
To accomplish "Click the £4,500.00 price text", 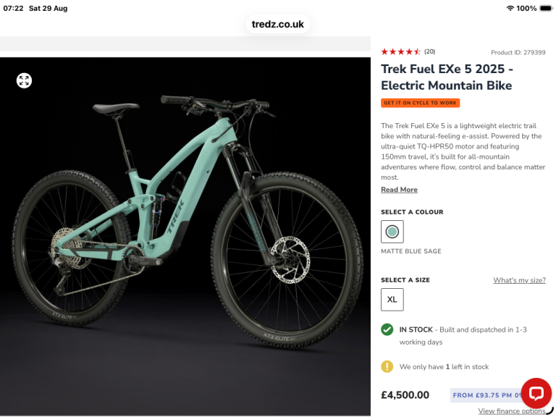I will 405,395.
